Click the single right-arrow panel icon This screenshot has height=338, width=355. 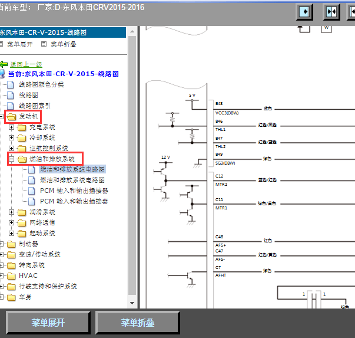click(304, 12)
